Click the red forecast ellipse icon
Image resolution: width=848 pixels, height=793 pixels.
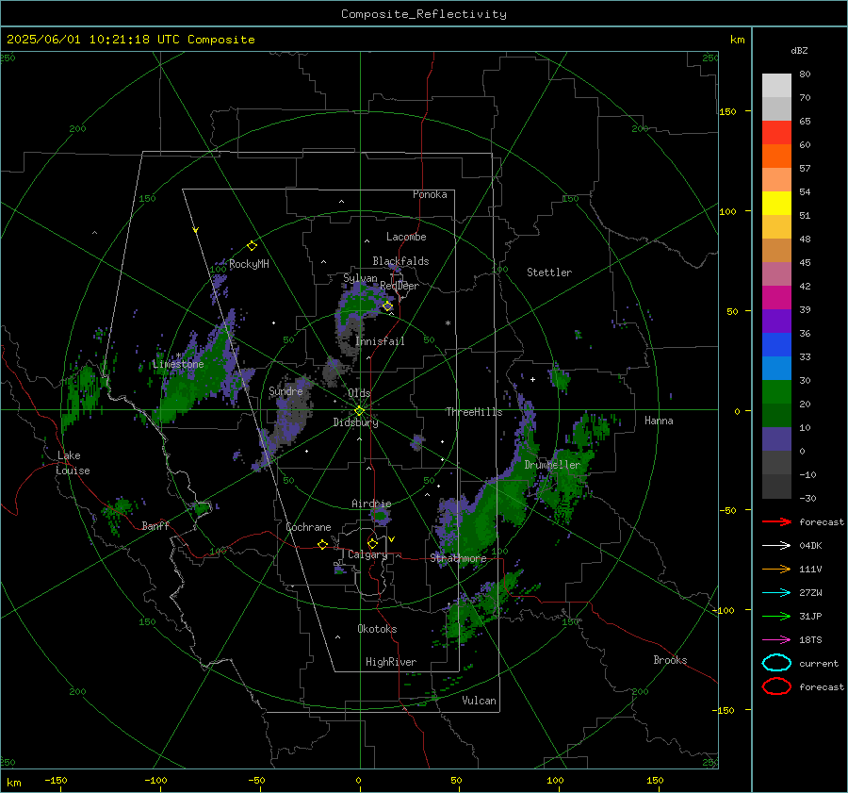(776, 686)
